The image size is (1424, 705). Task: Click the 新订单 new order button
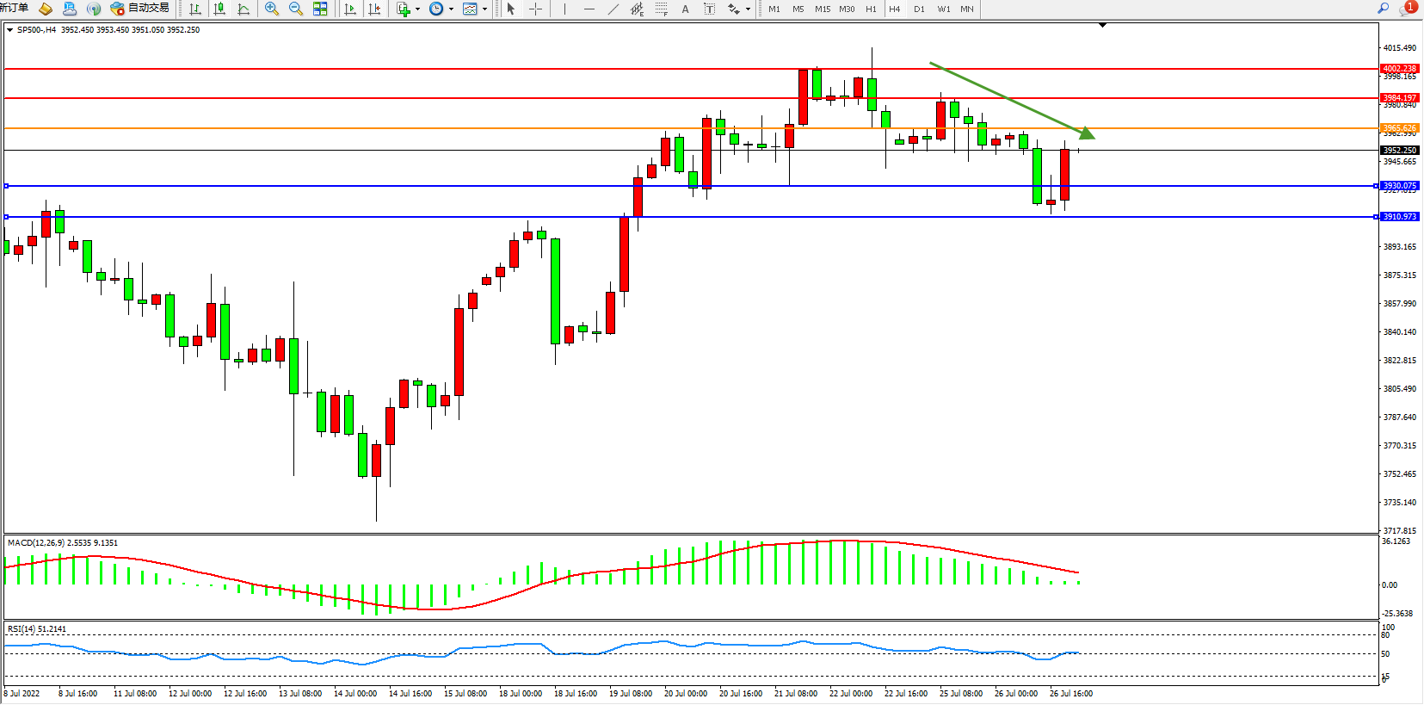pyautogui.click(x=14, y=9)
